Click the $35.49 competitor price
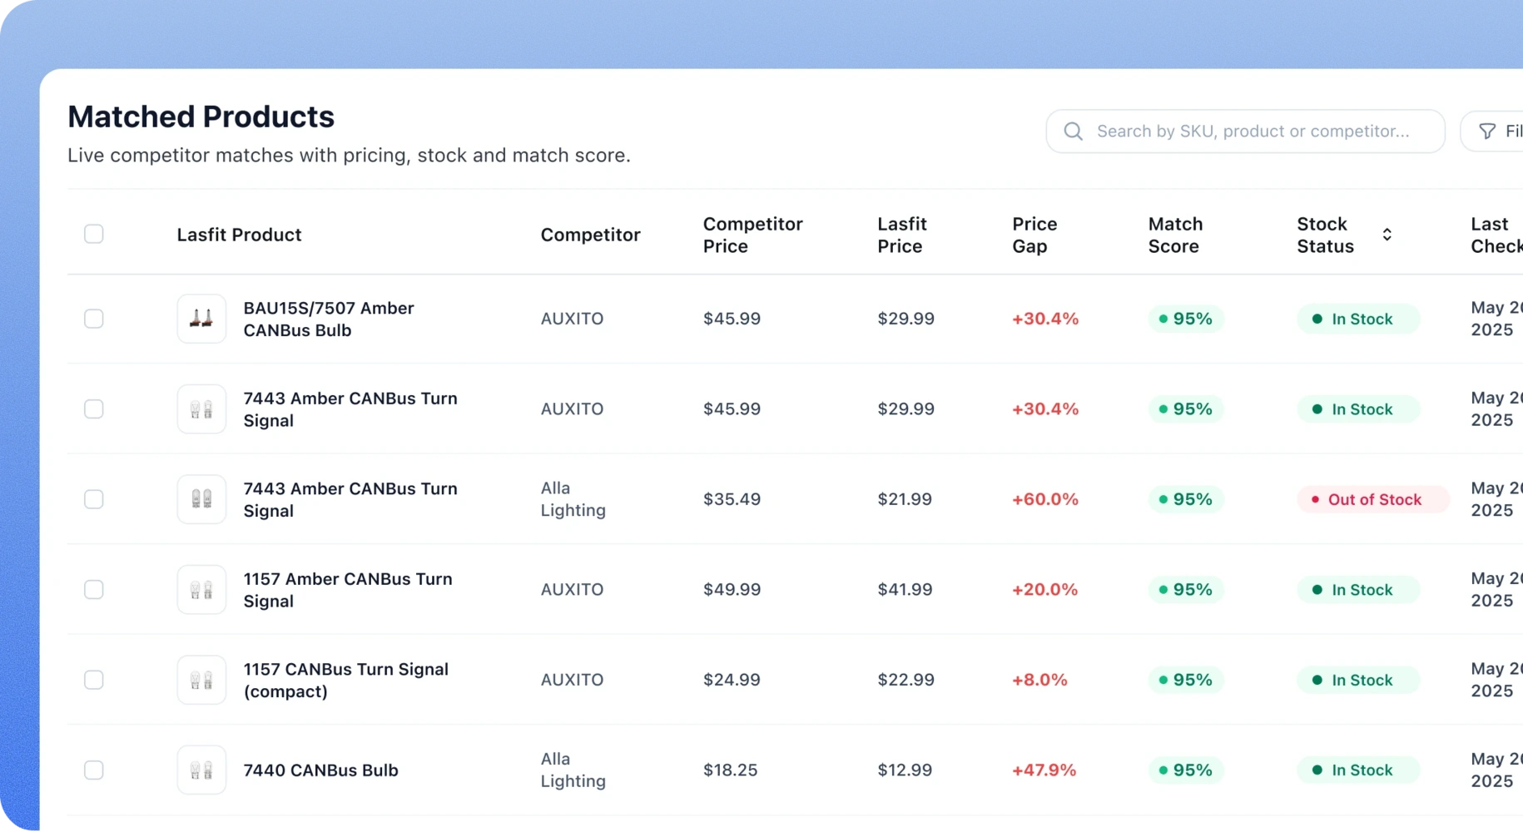 click(732, 499)
